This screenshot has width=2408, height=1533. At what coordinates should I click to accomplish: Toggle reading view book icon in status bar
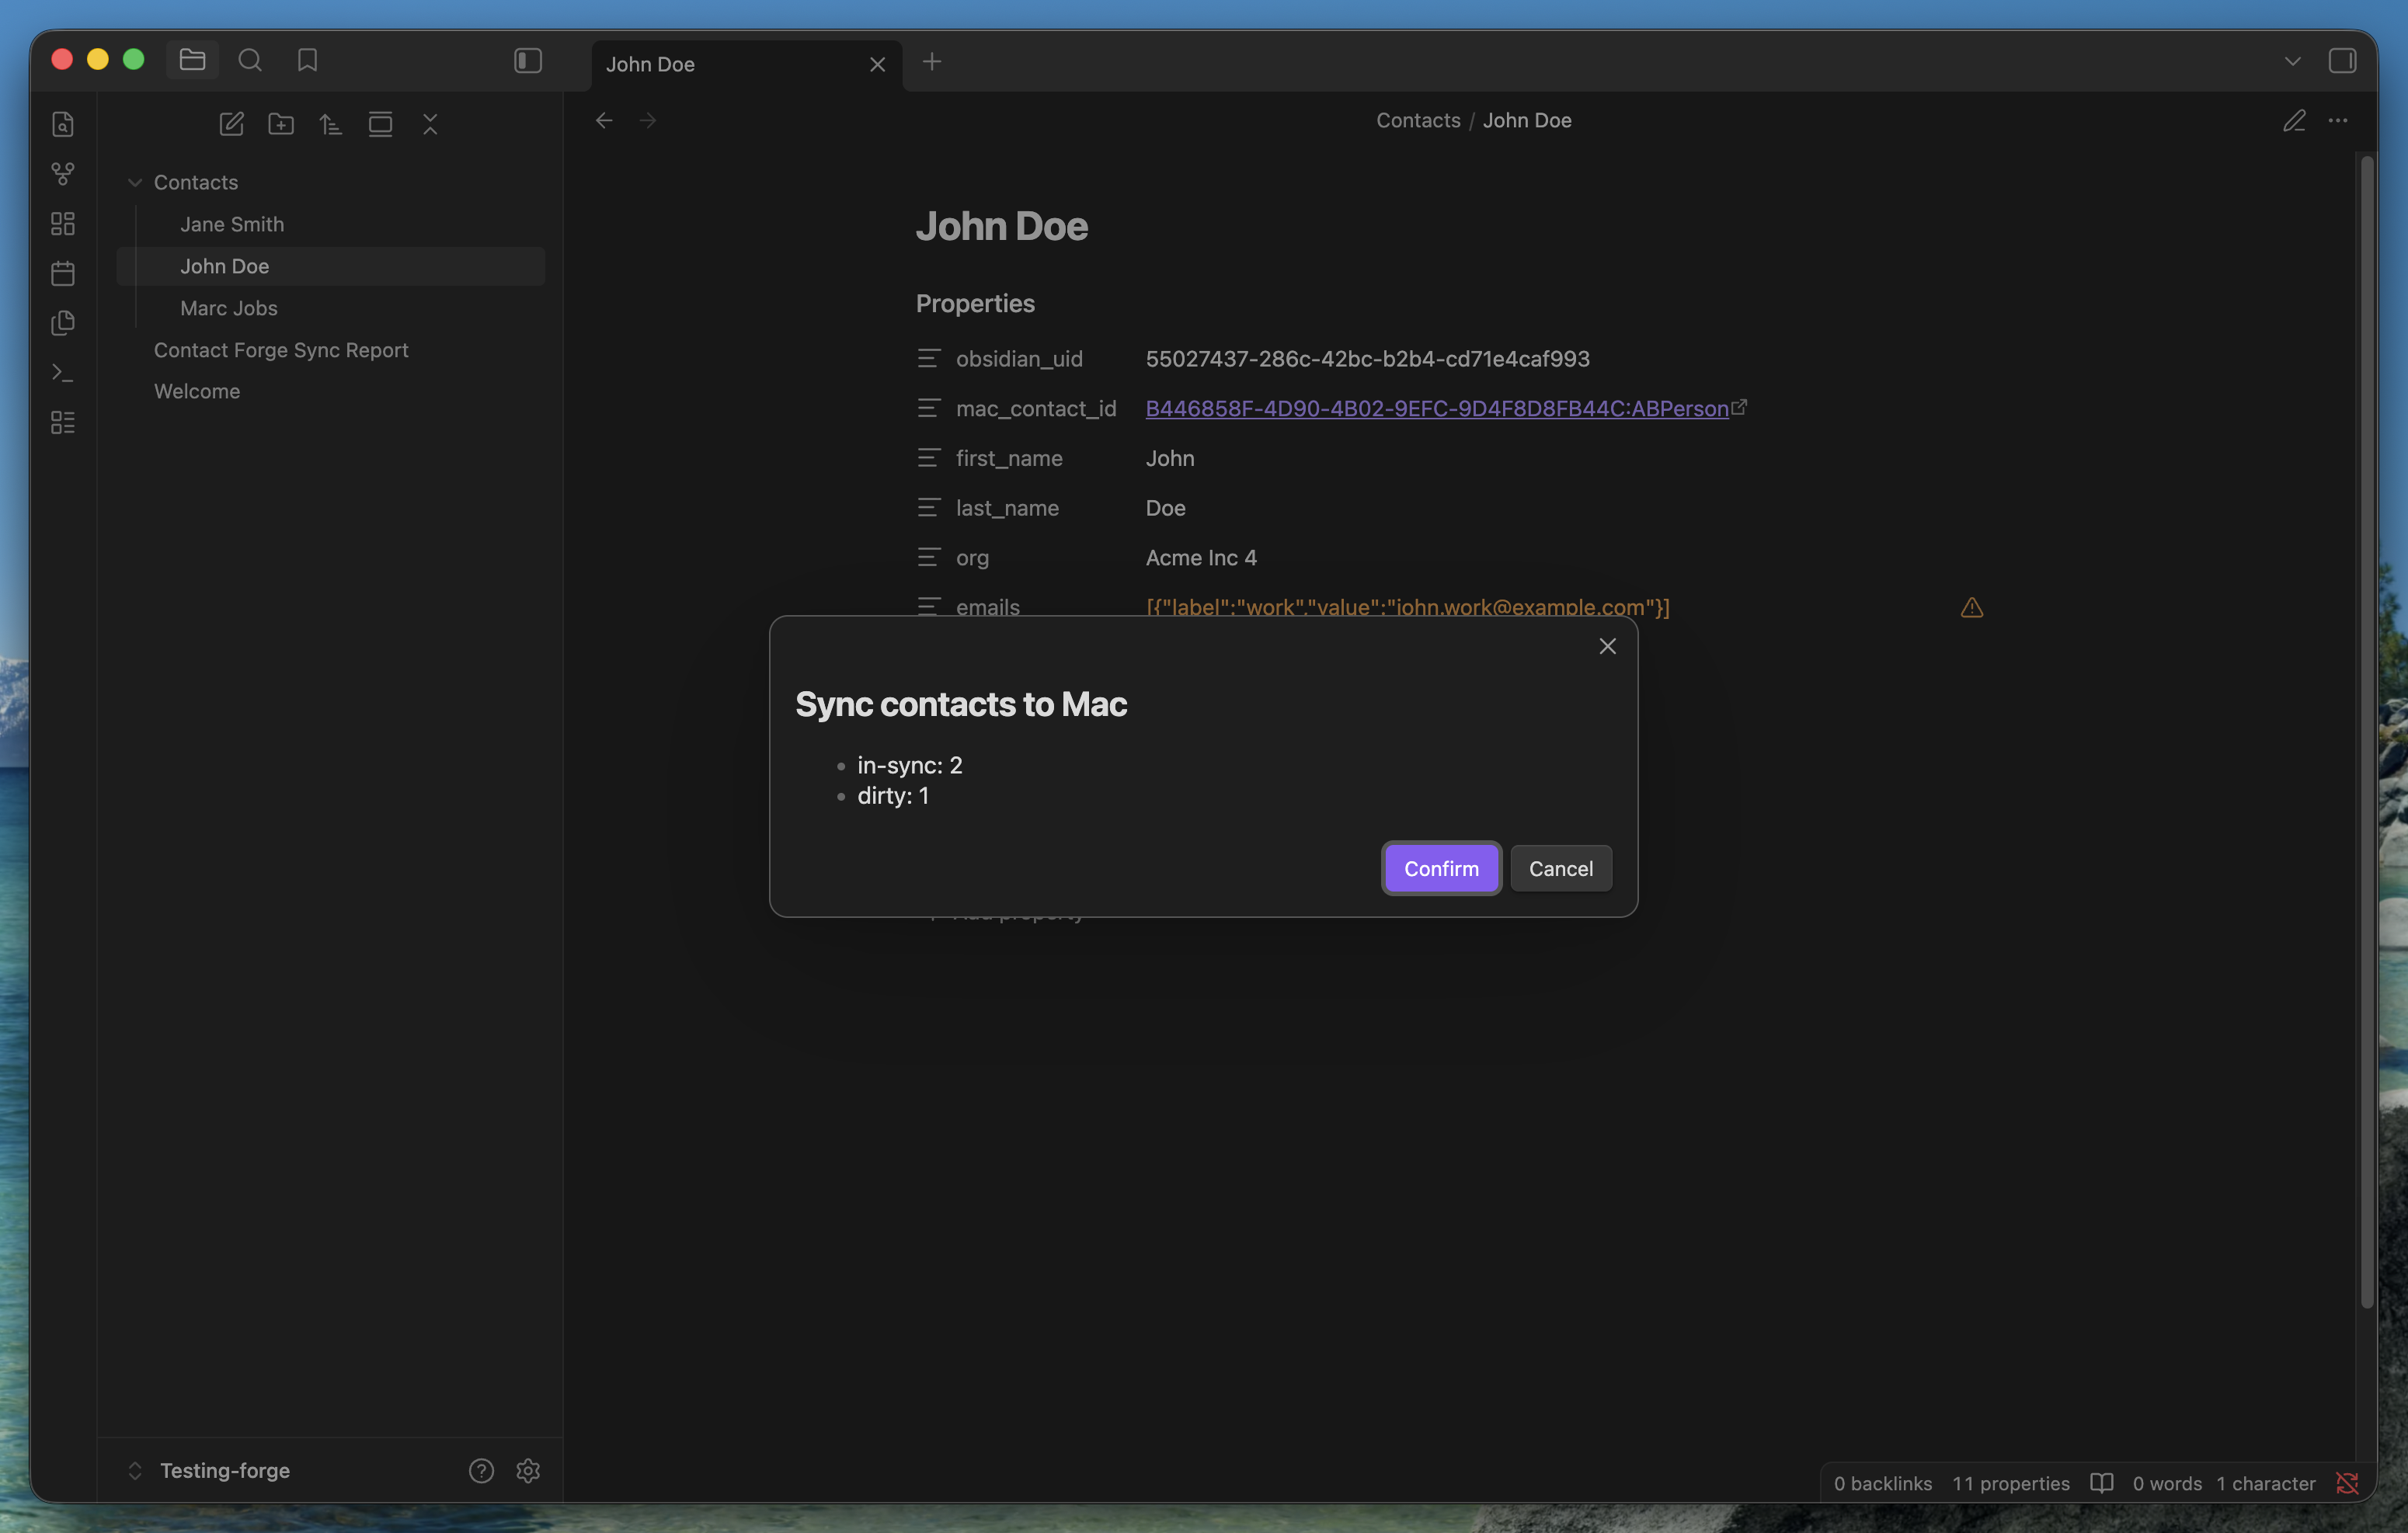(x=2102, y=1483)
